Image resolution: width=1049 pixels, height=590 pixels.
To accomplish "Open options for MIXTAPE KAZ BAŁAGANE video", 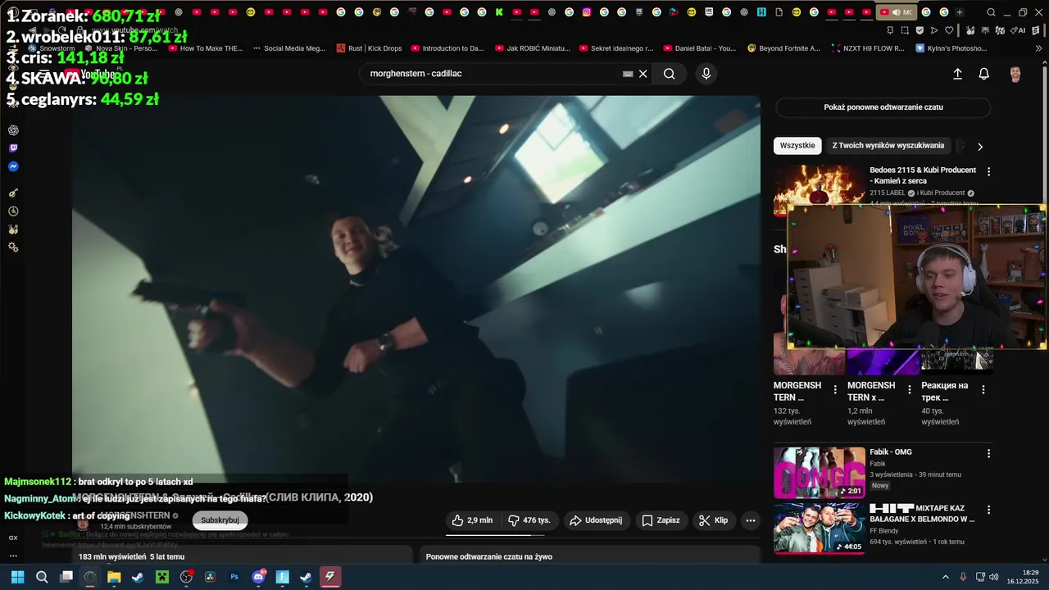I will tap(988, 510).
